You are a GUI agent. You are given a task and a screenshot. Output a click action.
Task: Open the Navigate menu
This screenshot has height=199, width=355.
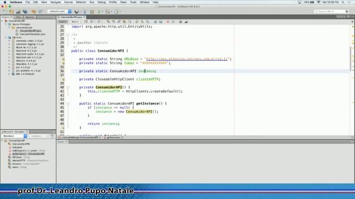pyautogui.click(x=55, y=2)
